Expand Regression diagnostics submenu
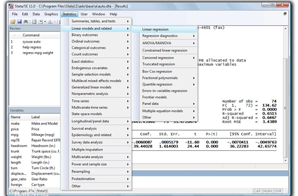 (164, 36)
